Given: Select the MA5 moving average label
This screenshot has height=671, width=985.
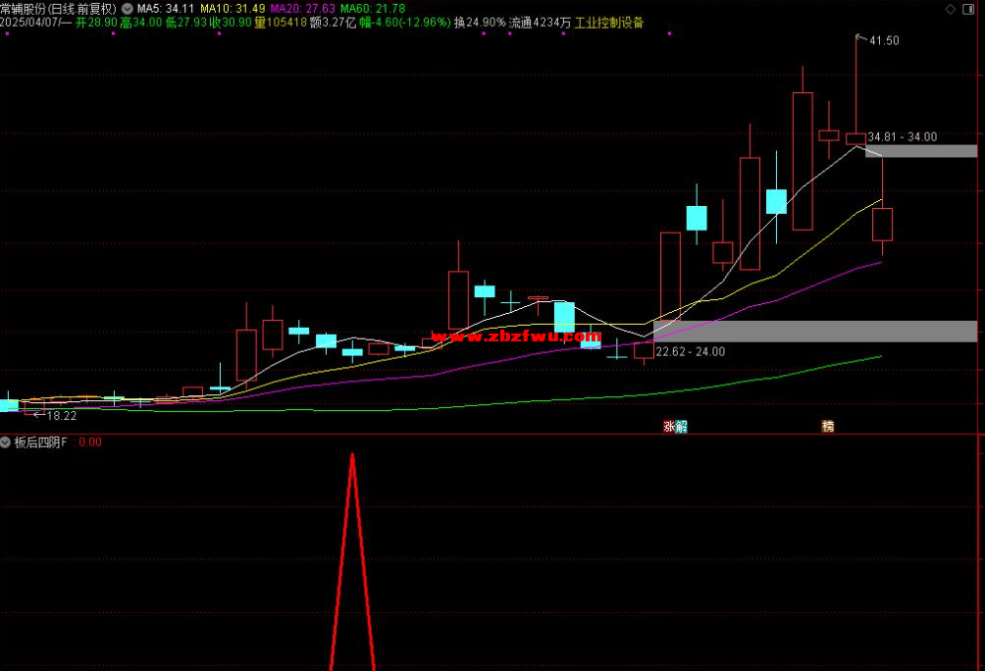Looking at the screenshot, I should pos(165,8).
